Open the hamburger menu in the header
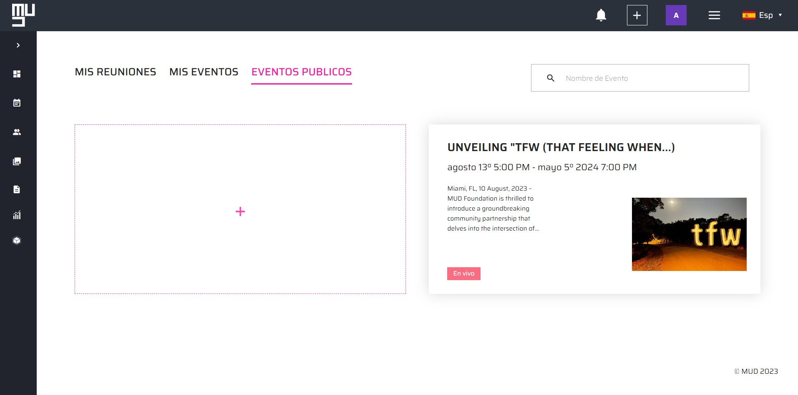 point(714,15)
